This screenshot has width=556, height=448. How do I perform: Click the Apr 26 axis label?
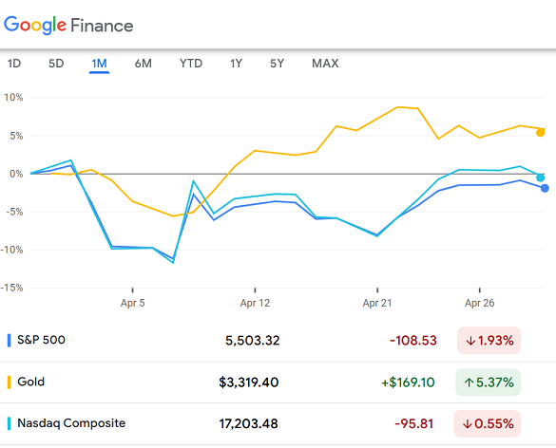tap(479, 303)
